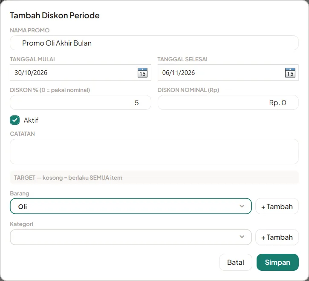Image resolution: width=309 pixels, height=281 pixels.
Task: Expand the Barang dropdown arrow
Action: click(242, 206)
